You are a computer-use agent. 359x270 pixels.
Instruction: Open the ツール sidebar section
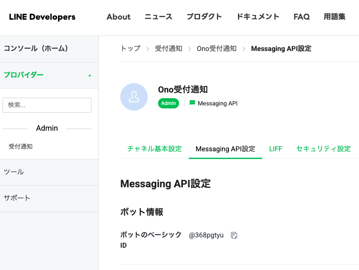pos(49,172)
